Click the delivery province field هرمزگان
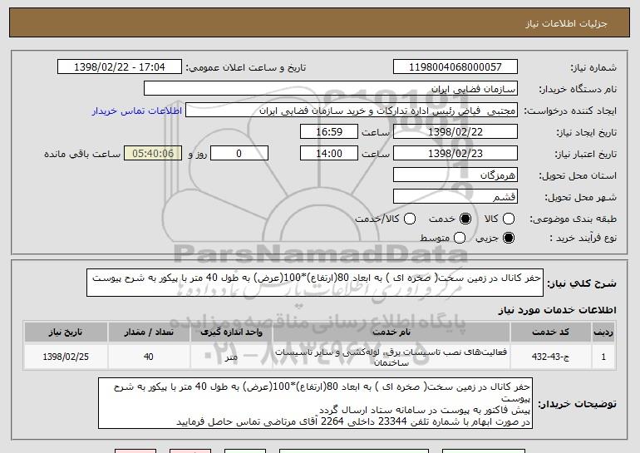This screenshot has height=453, width=640. tap(455, 175)
